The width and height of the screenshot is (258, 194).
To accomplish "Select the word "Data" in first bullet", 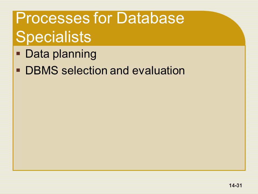I will tap(37, 54).
